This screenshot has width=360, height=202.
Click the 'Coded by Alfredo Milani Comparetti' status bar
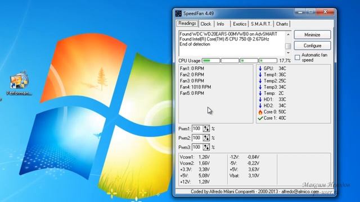click(255, 191)
